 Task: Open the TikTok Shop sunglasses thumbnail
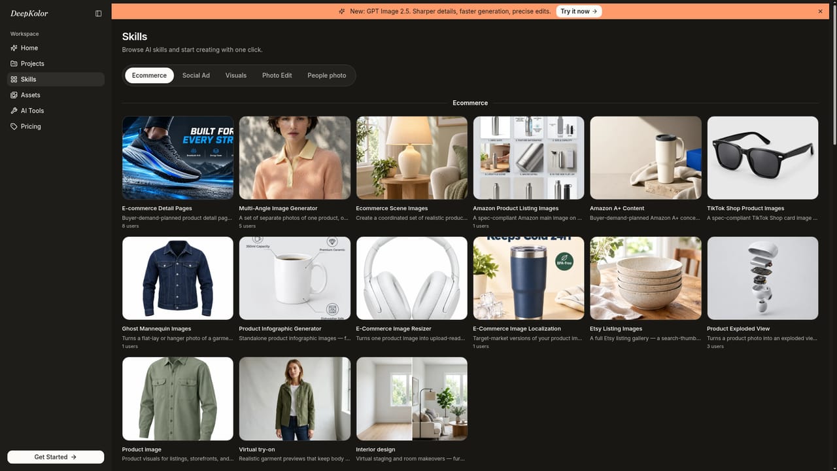762,158
